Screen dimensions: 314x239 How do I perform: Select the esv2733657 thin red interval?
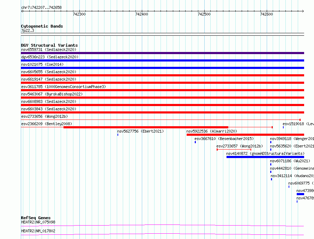(234, 150)
